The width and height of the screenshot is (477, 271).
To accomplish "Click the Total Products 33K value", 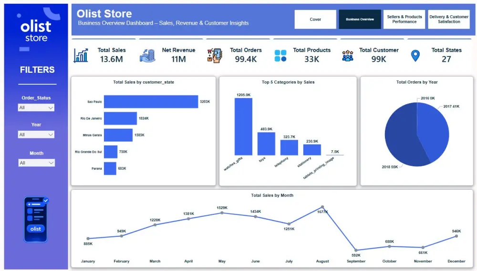I will 312,59.
